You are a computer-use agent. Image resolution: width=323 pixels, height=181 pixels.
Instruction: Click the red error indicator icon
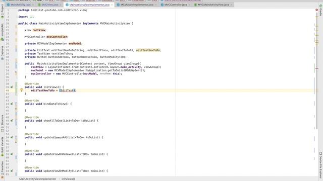point(316,10)
